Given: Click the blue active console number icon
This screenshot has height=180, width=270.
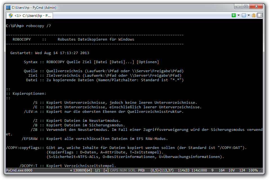Looking at the screenshot, I should (244, 15).
